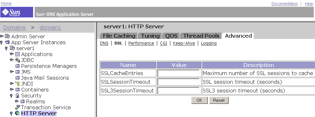This screenshot has width=315, height=117.
Task: Select HTTP Server tree item
Action: coord(39,113)
